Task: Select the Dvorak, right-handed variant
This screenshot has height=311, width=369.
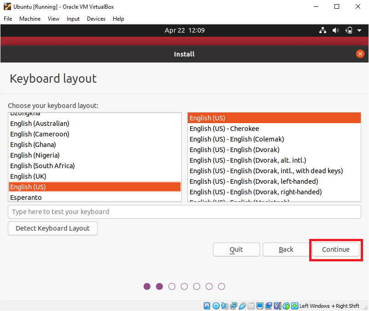Action: pyautogui.click(x=274, y=192)
